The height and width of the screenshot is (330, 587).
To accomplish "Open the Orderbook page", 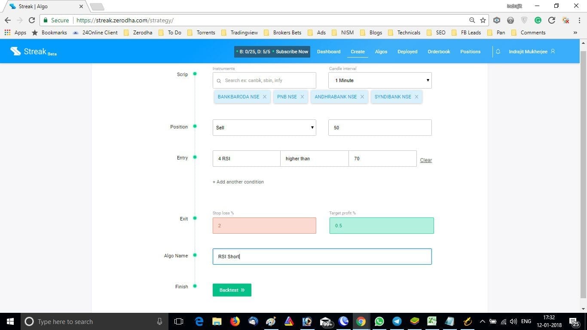I will click(438, 52).
